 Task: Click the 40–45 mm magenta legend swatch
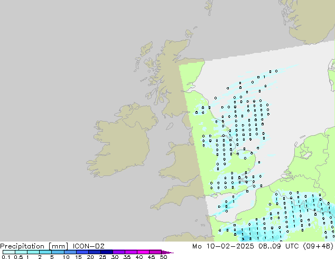(143, 252)
